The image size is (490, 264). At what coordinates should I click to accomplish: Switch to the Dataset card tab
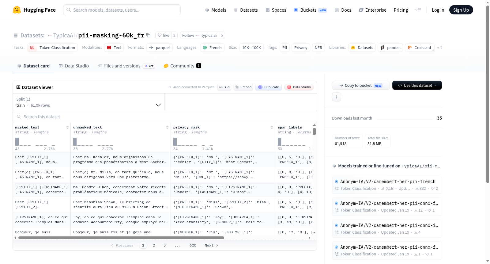pyautogui.click(x=33, y=66)
